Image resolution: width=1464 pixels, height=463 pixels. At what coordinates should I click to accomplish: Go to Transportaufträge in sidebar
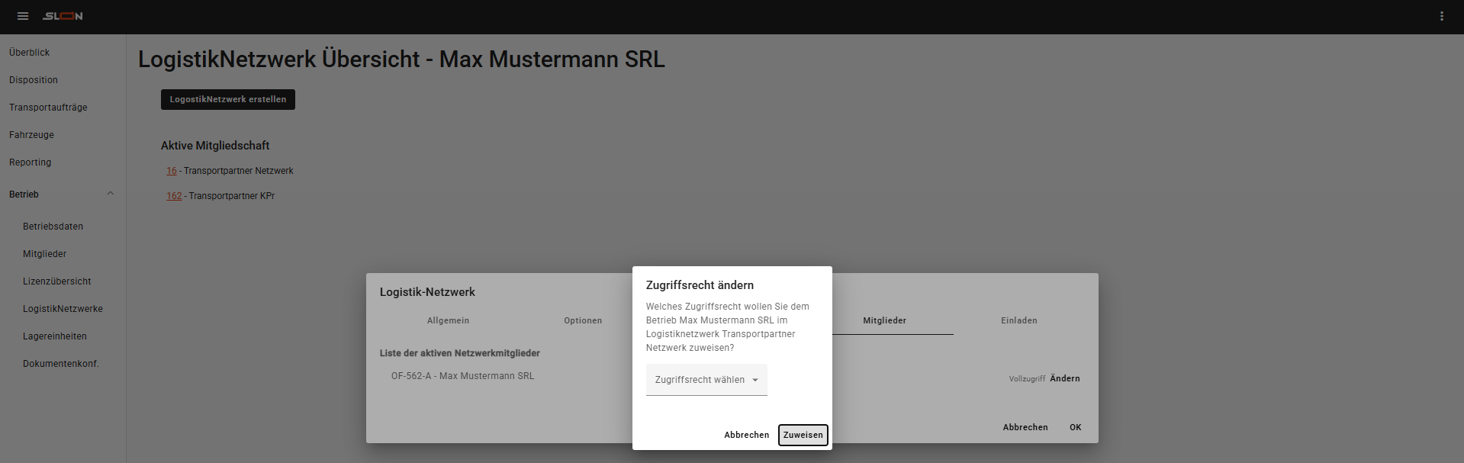click(x=48, y=108)
